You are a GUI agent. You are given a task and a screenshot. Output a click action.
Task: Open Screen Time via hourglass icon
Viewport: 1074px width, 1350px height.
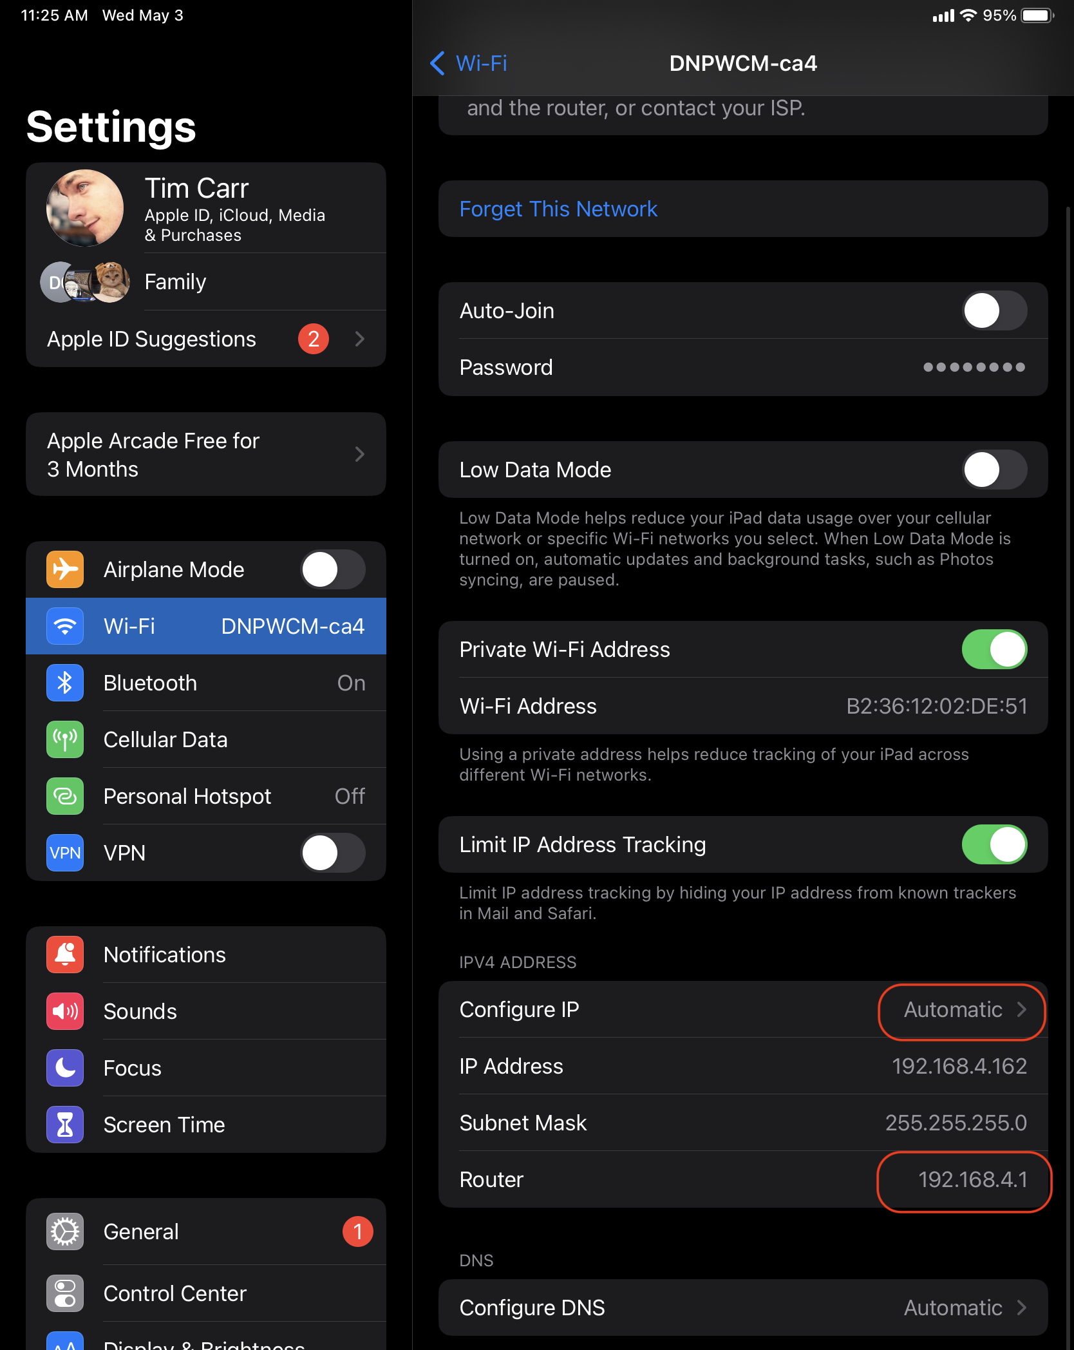pyautogui.click(x=65, y=1125)
